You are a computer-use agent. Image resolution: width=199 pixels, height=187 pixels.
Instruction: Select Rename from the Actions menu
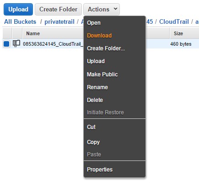pos(97,87)
